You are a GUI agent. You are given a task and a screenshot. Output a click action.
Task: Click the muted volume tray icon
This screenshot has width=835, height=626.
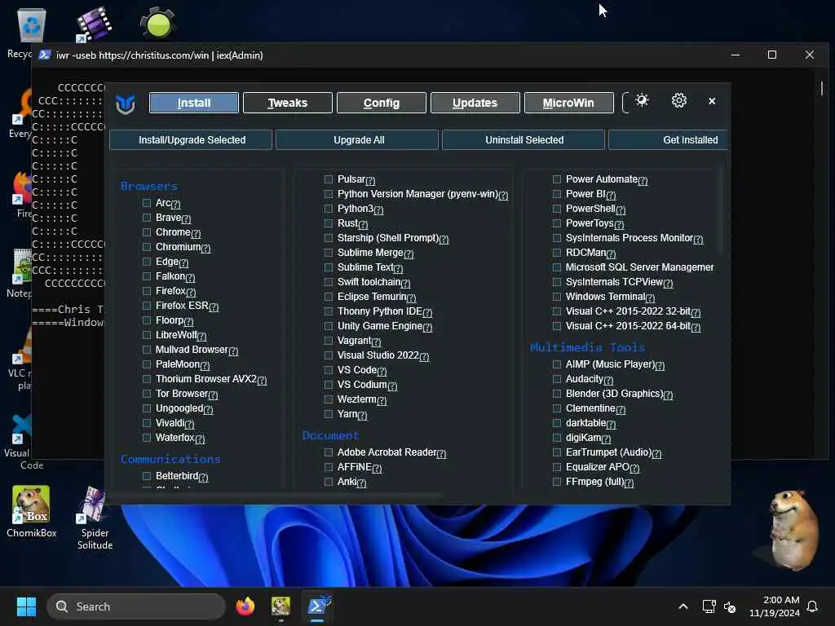click(730, 606)
